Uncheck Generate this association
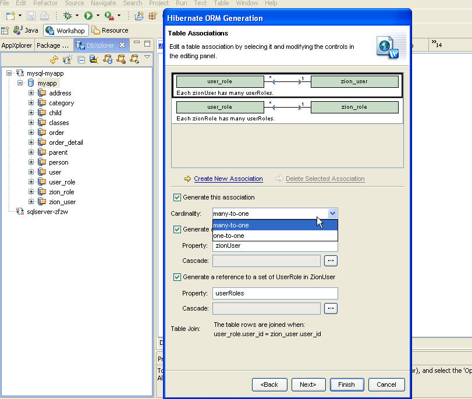This screenshot has height=399, width=472. coord(177,197)
